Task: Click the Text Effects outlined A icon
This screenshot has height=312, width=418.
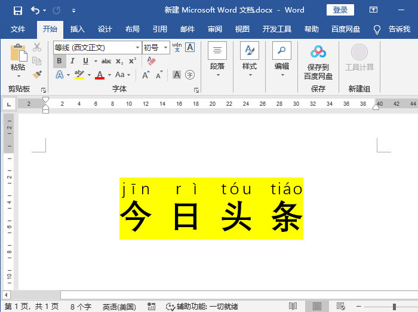Action: tap(60, 75)
